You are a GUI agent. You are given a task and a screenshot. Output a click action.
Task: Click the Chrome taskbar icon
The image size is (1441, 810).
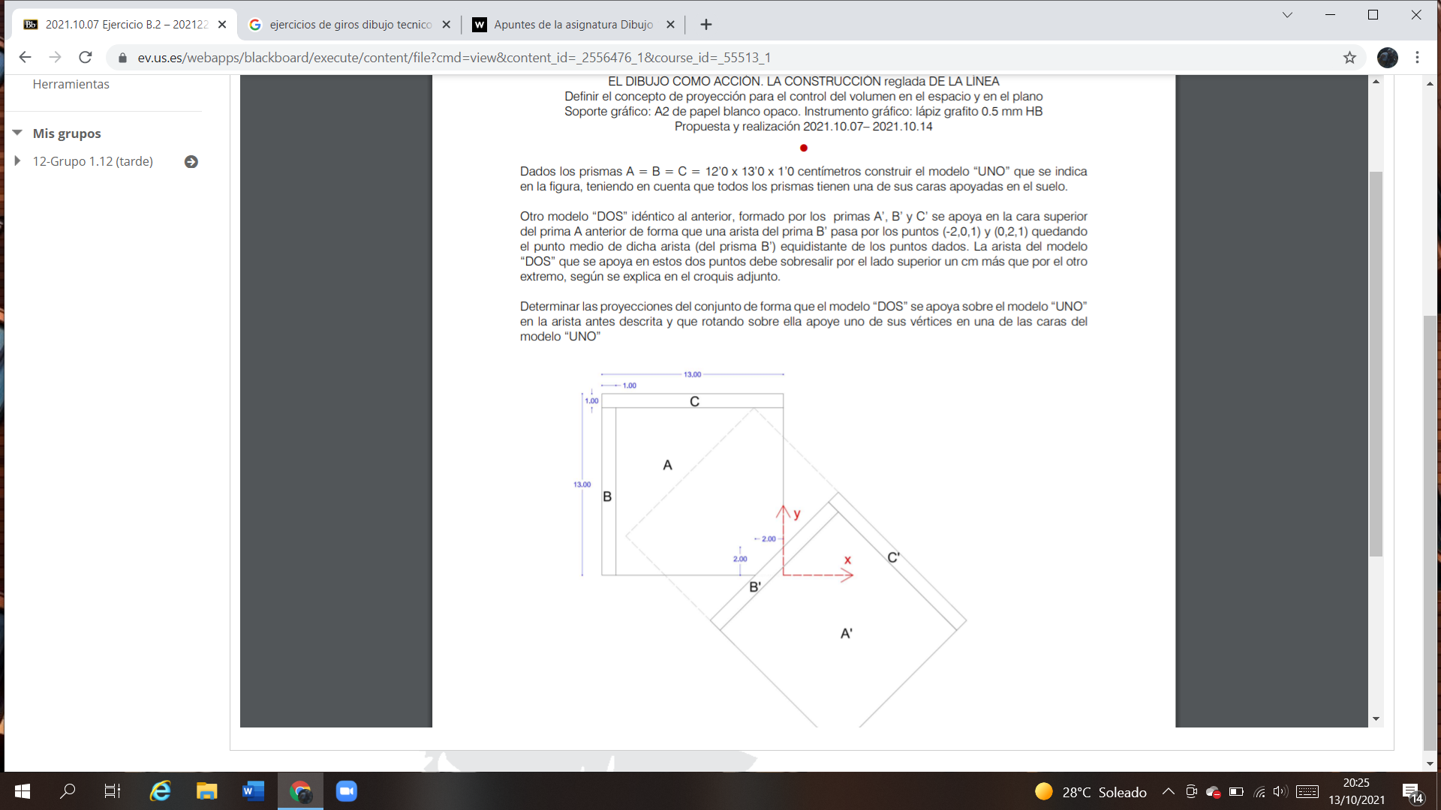pyautogui.click(x=300, y=791)
